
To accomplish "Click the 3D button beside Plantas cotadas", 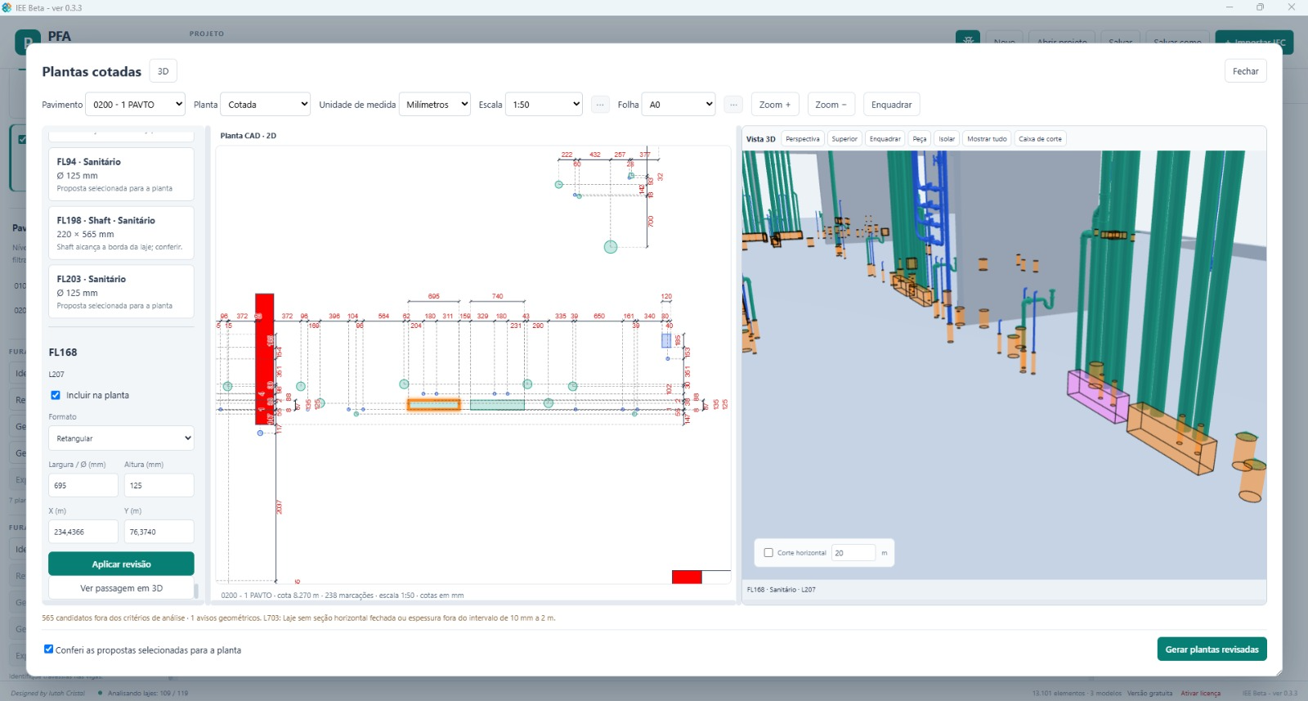I will pos(163,71).
